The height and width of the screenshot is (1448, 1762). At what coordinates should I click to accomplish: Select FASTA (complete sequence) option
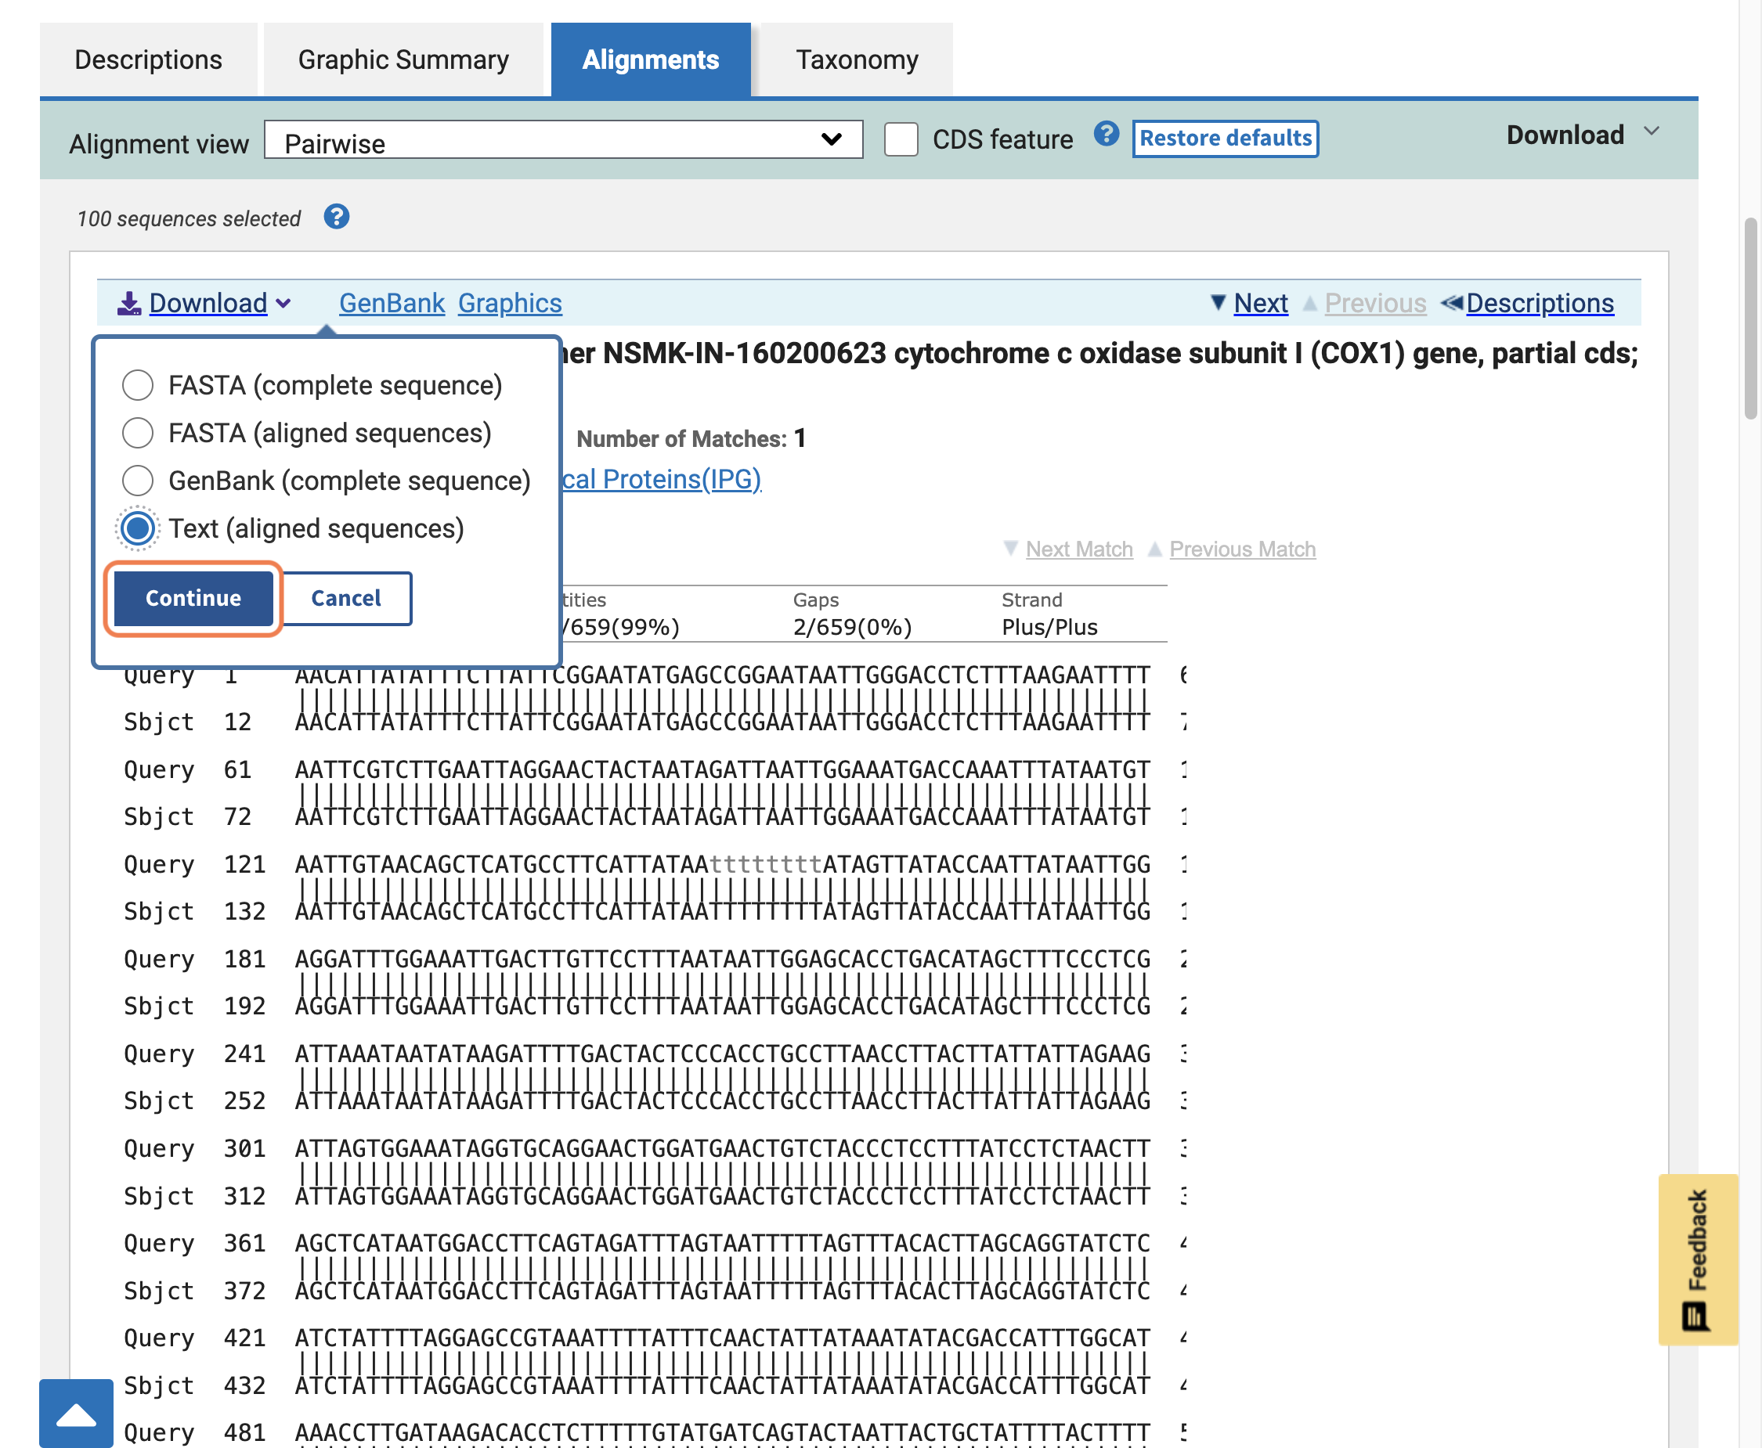tap(138, 385)
